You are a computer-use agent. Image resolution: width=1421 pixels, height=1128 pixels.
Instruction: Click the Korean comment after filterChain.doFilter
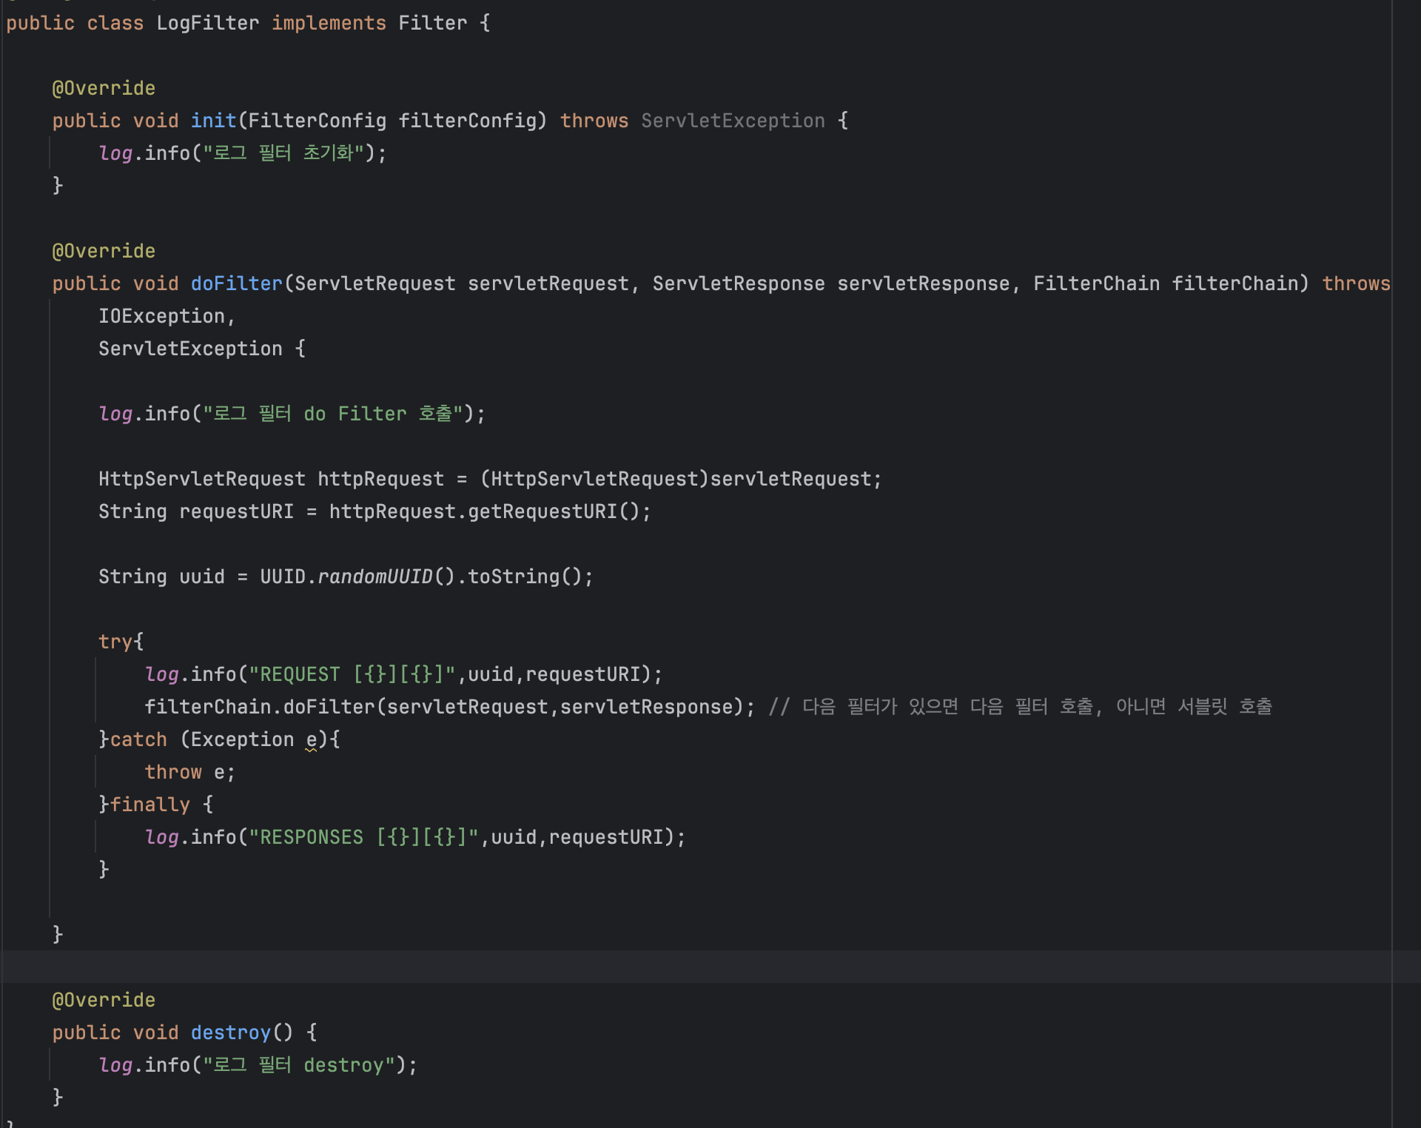pyautogui.click(x=1020, y=707)
